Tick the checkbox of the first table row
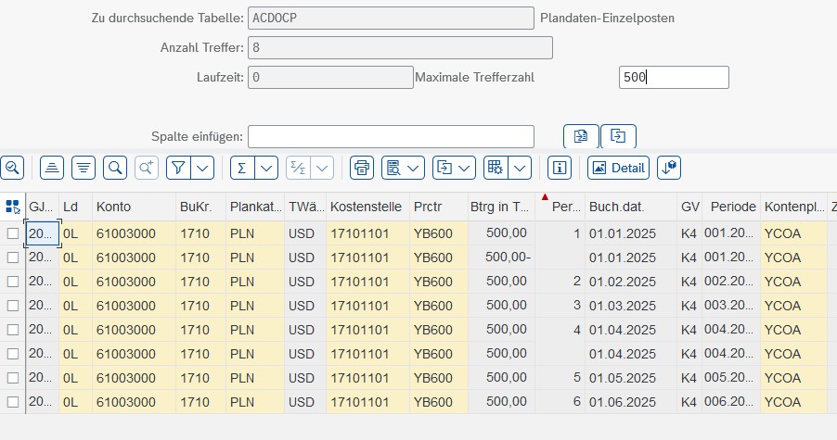Screen dimensions: 837x440 click(x=13, y=233)
